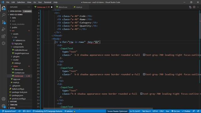Click text-gray-700 color swatch on line 25
This screenshot has width=201, height=113.
click(144, 74)
